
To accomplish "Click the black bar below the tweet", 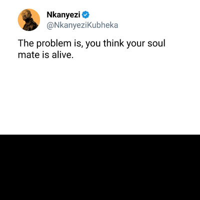I will [100, 167].
